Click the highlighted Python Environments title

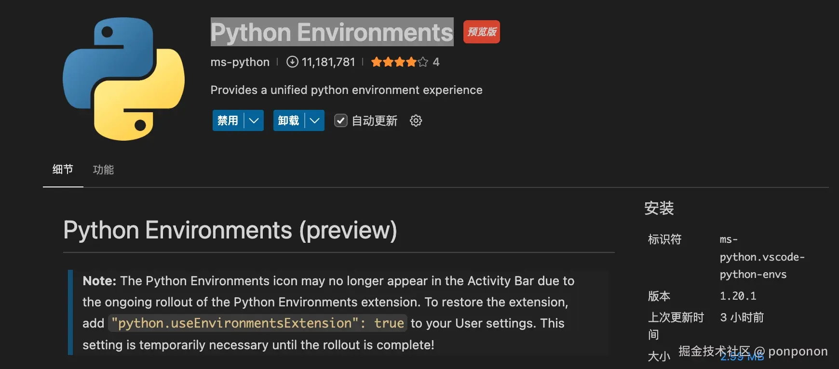click(x=332, y=32)
